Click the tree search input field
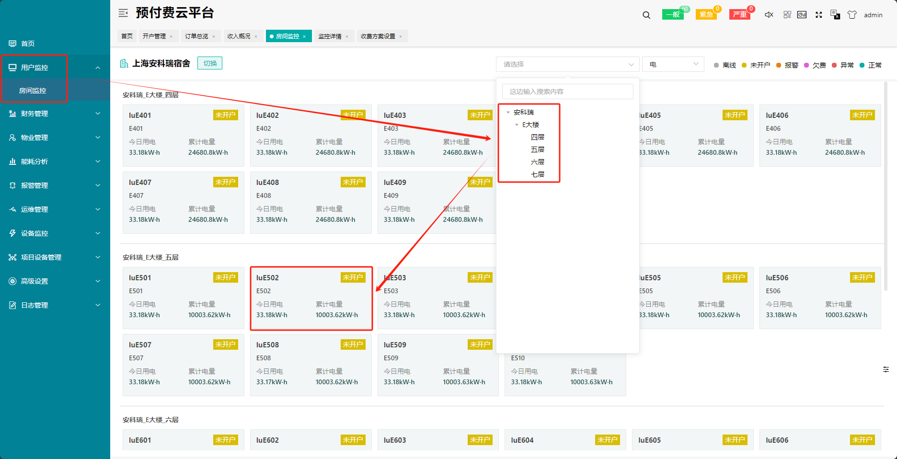The width and height of the screenshot is (897, 459). point(567,92)
